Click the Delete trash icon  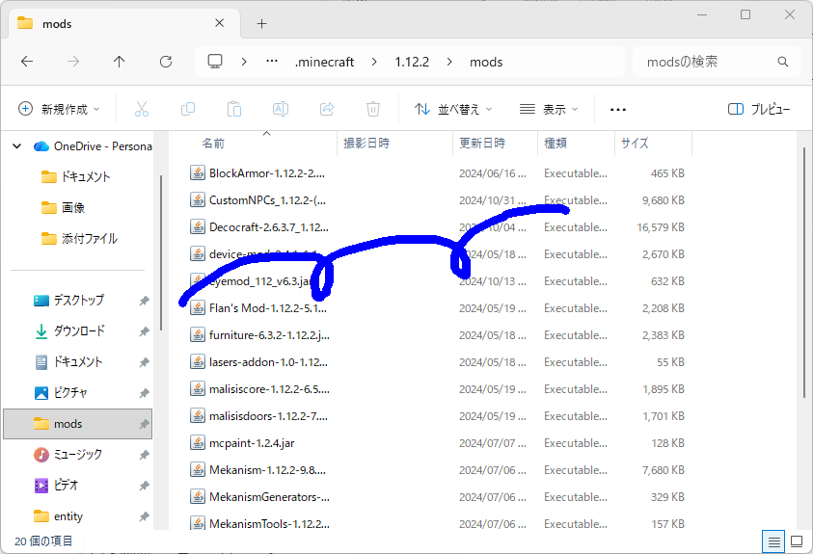(373, 109)
